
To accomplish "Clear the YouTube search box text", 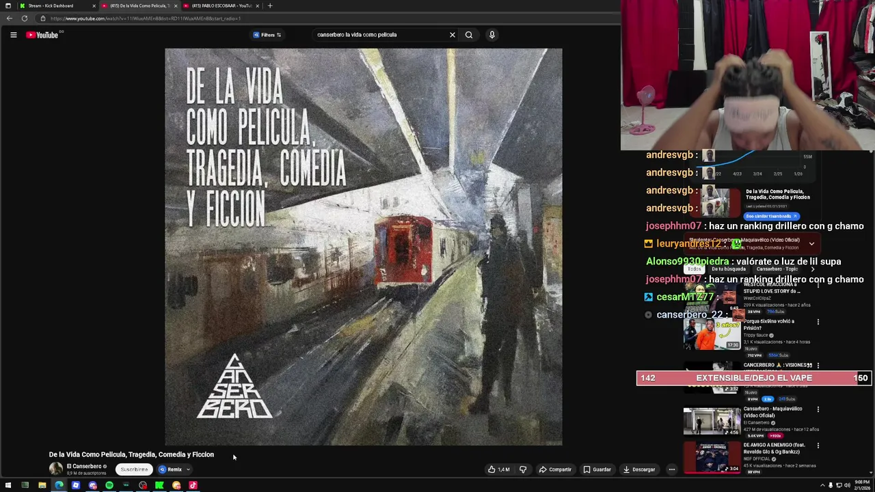I will point(452,35).
